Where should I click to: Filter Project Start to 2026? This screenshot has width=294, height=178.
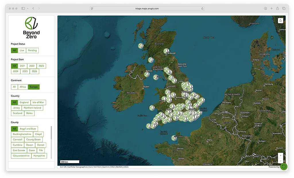[x=34, y=71]
